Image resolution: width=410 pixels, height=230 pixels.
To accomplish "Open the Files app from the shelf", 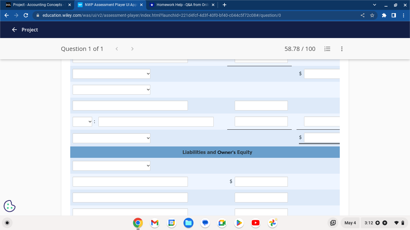I will click(188, 223).
